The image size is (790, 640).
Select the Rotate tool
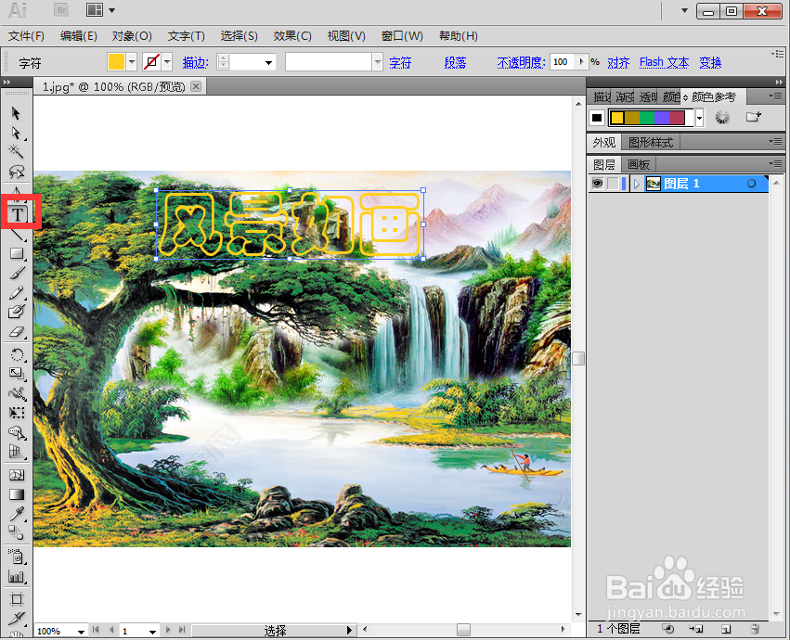(17, 354)
